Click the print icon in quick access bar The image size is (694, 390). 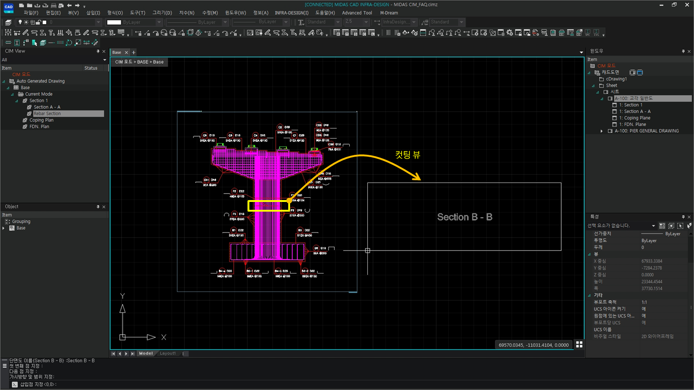(x=53, y=5)
